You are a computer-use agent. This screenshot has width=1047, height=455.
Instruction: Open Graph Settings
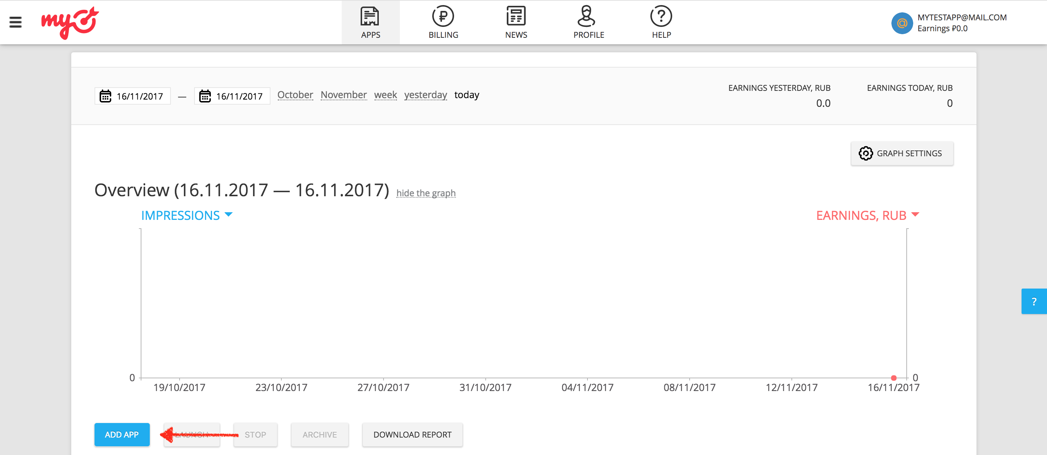[902, 153]
